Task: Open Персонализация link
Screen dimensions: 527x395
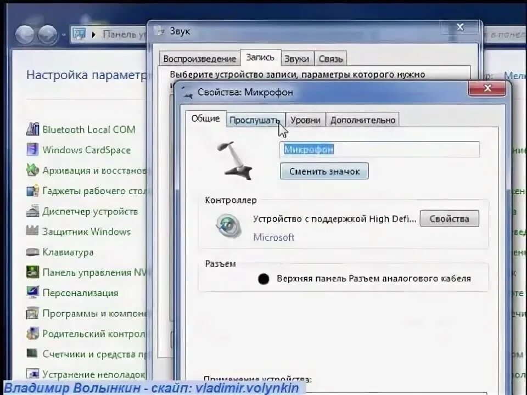Action: [80, 293]
